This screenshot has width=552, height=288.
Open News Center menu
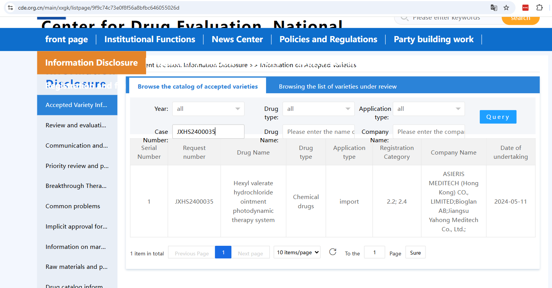click(237, 39)
